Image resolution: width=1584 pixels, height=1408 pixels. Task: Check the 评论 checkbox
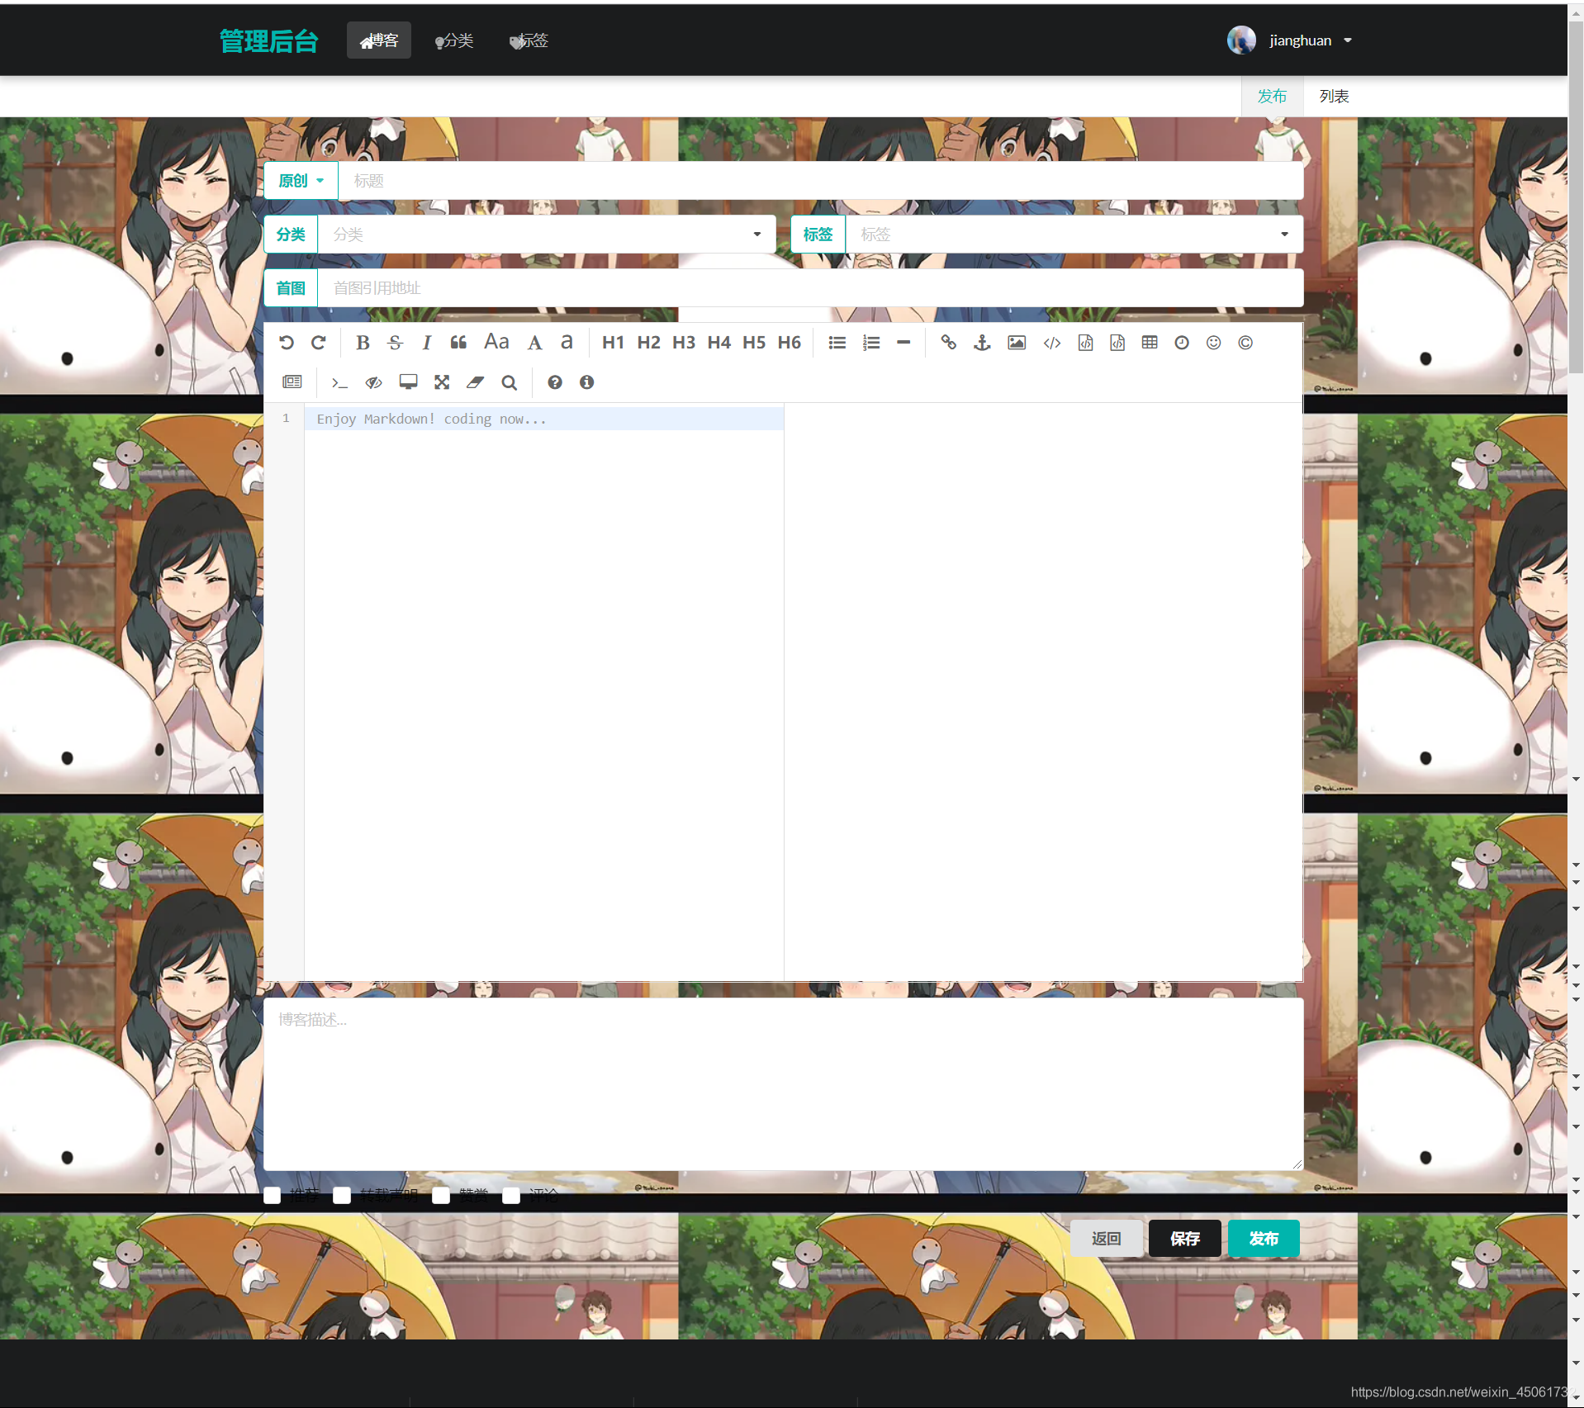click(511, 1196)
